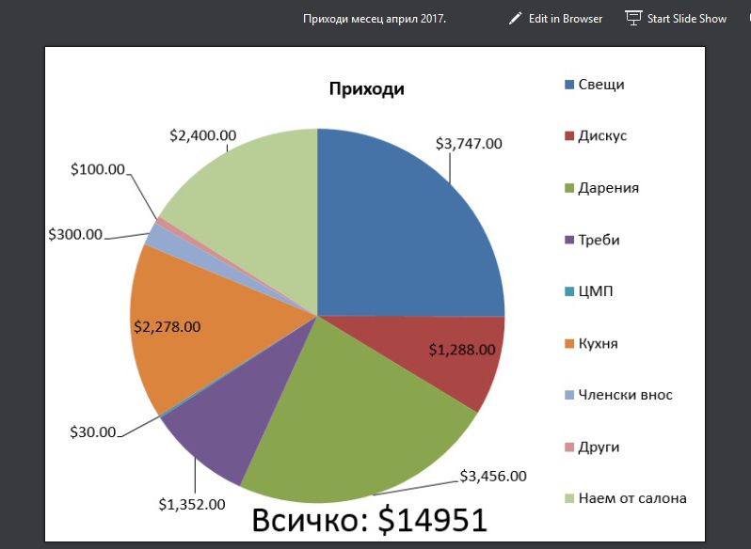Select the orange Кухня legend marker
Viewport: 751px width, 549px height.
pyautogui.click(x=568, y=343)
